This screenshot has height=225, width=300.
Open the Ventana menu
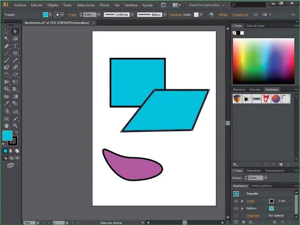[131, 5]
